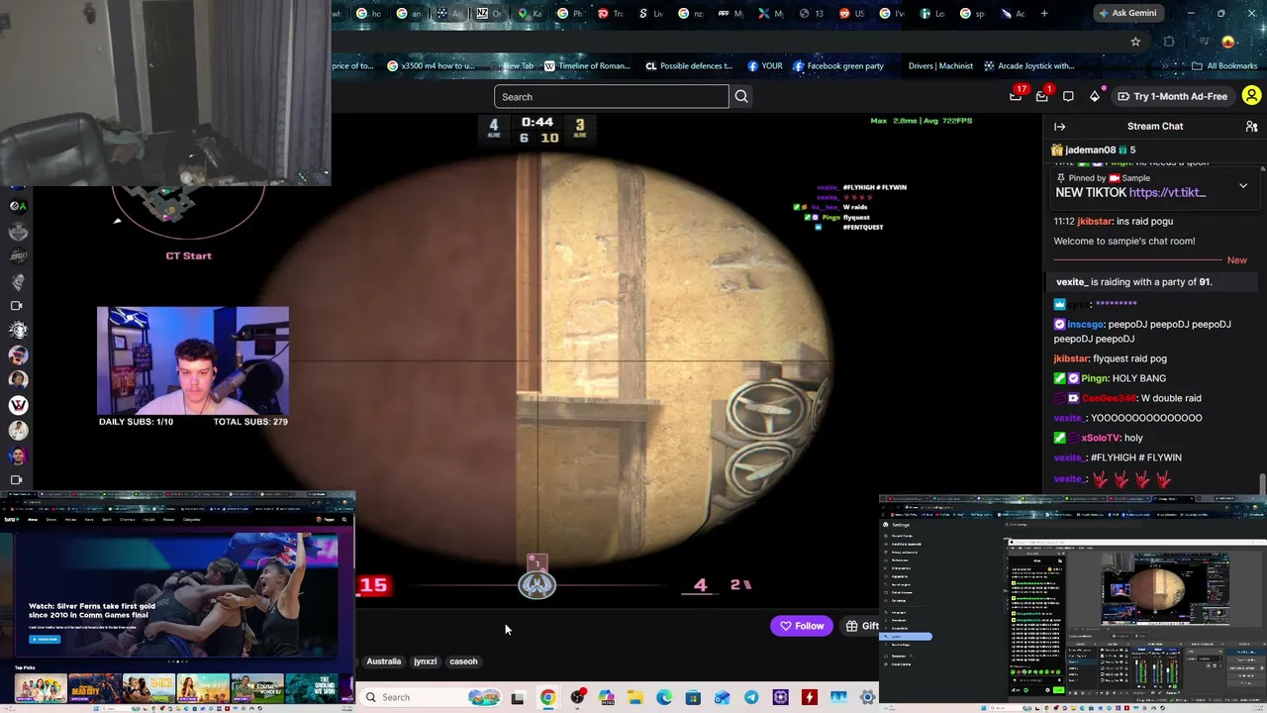Open the Get Bits diamond icon
This screenshot has height=713, width=1267.
pyautogui.click(x=1095, y=96)
